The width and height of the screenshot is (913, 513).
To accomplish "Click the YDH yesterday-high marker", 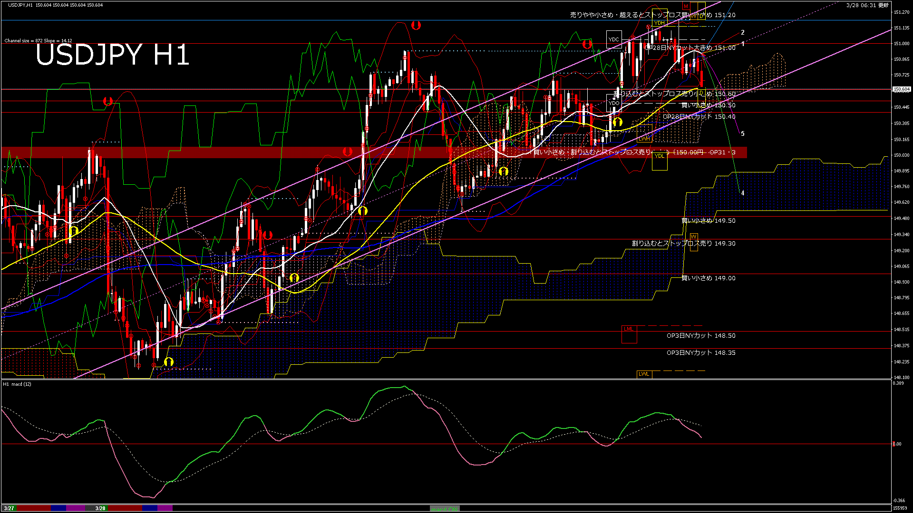I will pyautogui.click(x=659, y=23).
